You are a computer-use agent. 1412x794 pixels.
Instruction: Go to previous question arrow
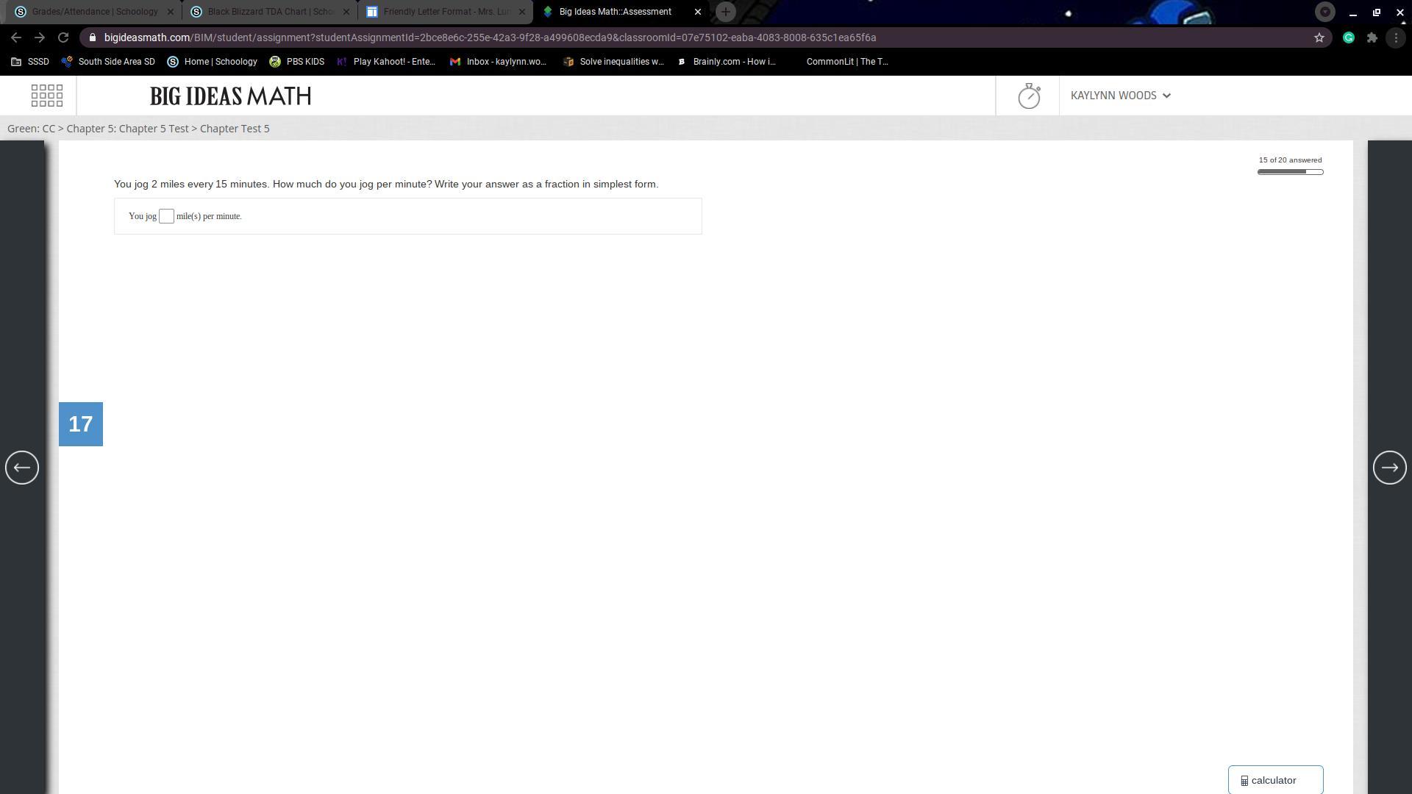[x=22, y=468]
